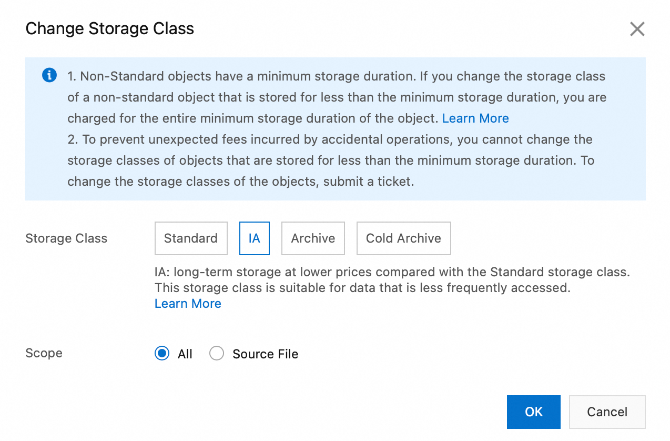Click the blue info icon in the notice
This screenshot has height=441, width=670.
49,76
